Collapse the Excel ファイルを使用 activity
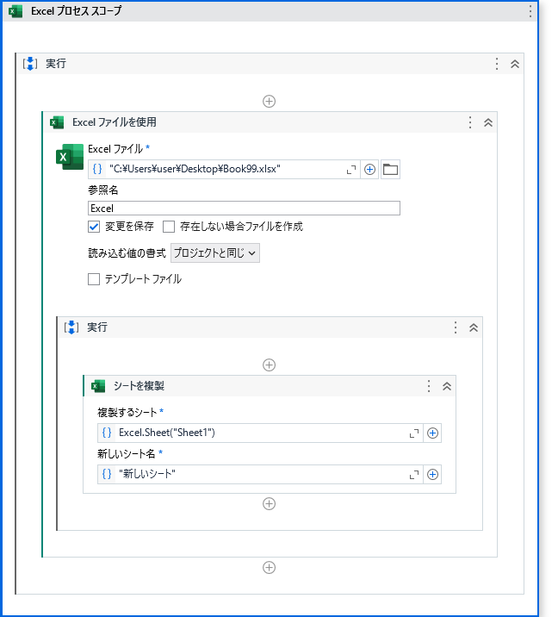Image resolution: width=558 pixels, height=617 pixels. pyautogui.click(x=488, y=122)
